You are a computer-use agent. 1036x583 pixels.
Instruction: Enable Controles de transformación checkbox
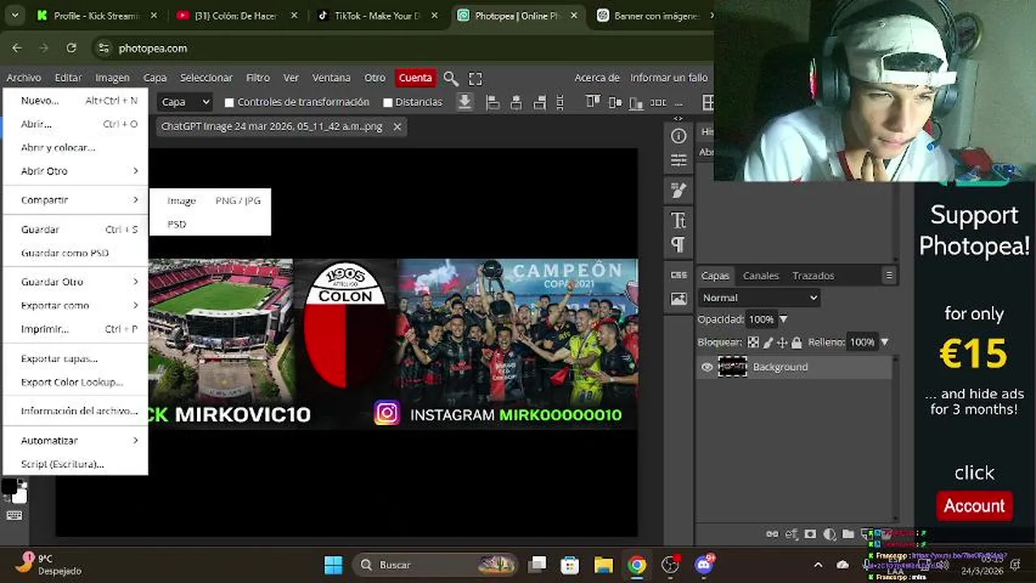[229, 103]
